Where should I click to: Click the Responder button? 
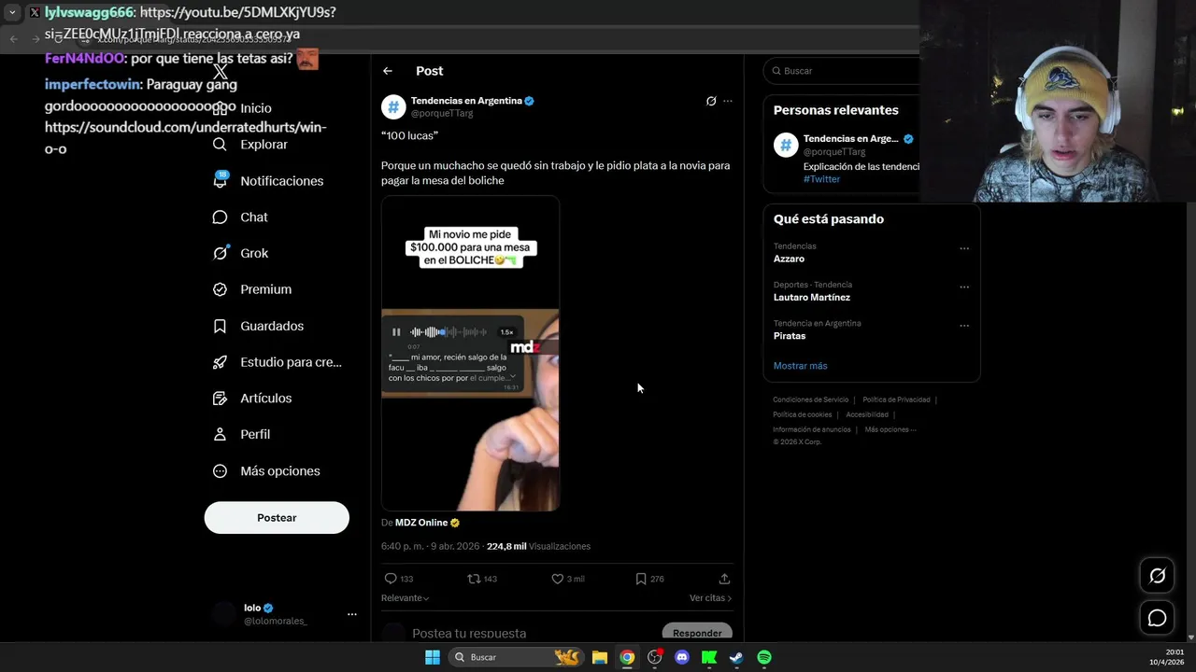click(x=697, y=633)
